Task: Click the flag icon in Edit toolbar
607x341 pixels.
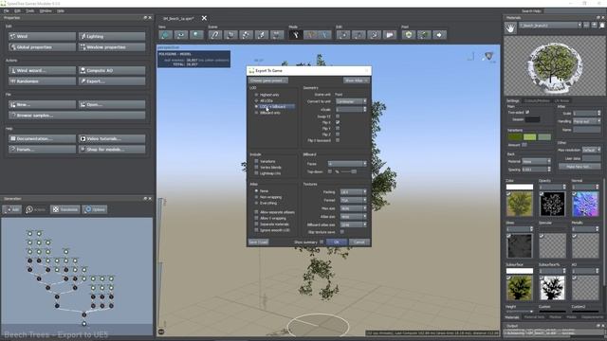Action: click(390, 35)
